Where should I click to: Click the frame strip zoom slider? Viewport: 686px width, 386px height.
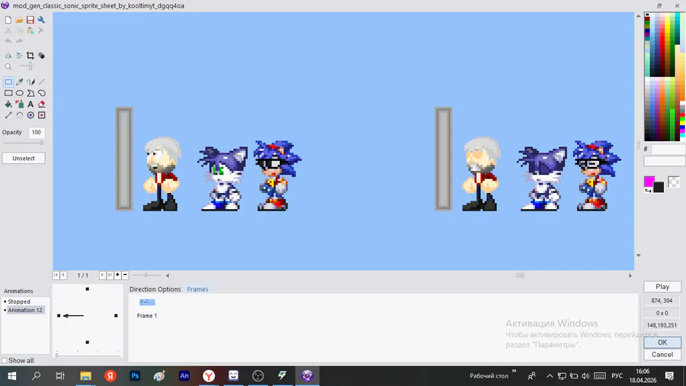(x=146, y=275)
